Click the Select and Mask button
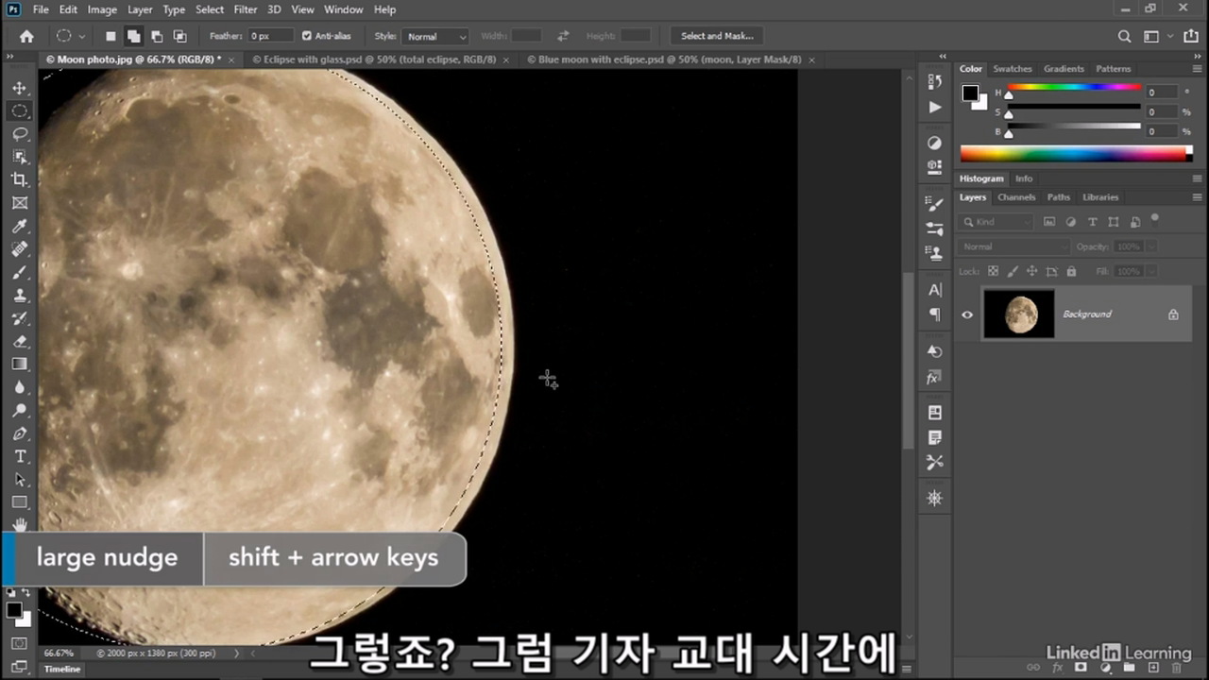Screen dimensions: 1209x680 click(x=717, y=36)
